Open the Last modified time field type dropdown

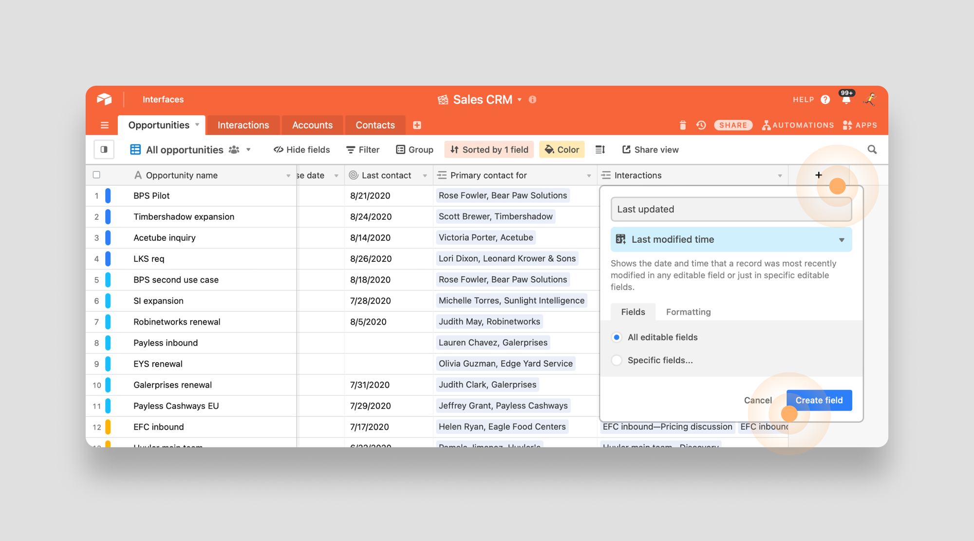point(730,239)
